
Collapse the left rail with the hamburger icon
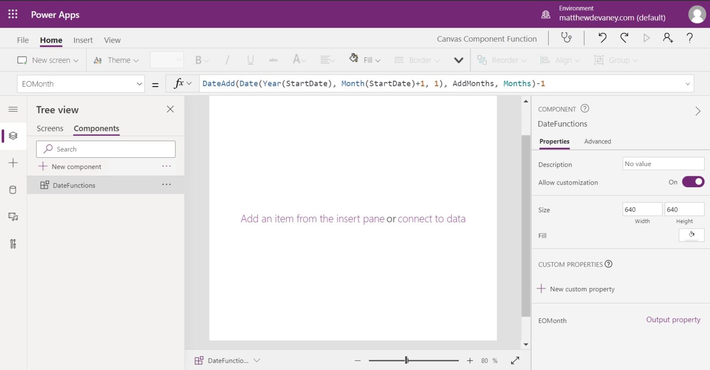13,109
